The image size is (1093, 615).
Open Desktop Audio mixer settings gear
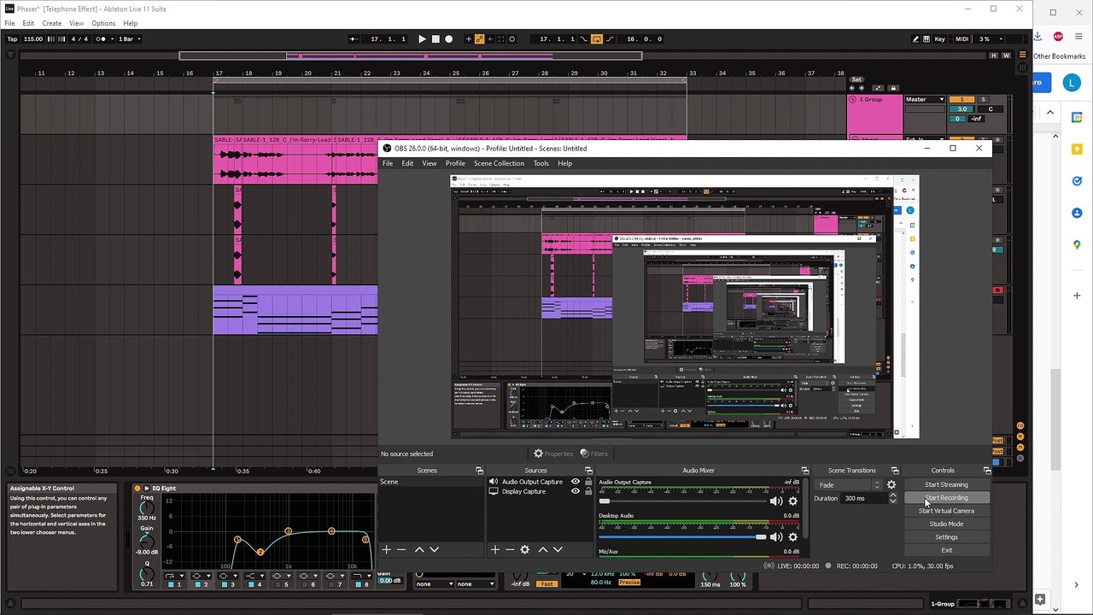[792, 537]
